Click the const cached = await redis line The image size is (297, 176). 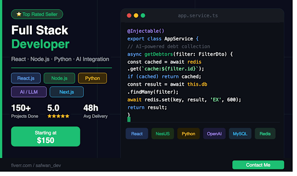164,62
